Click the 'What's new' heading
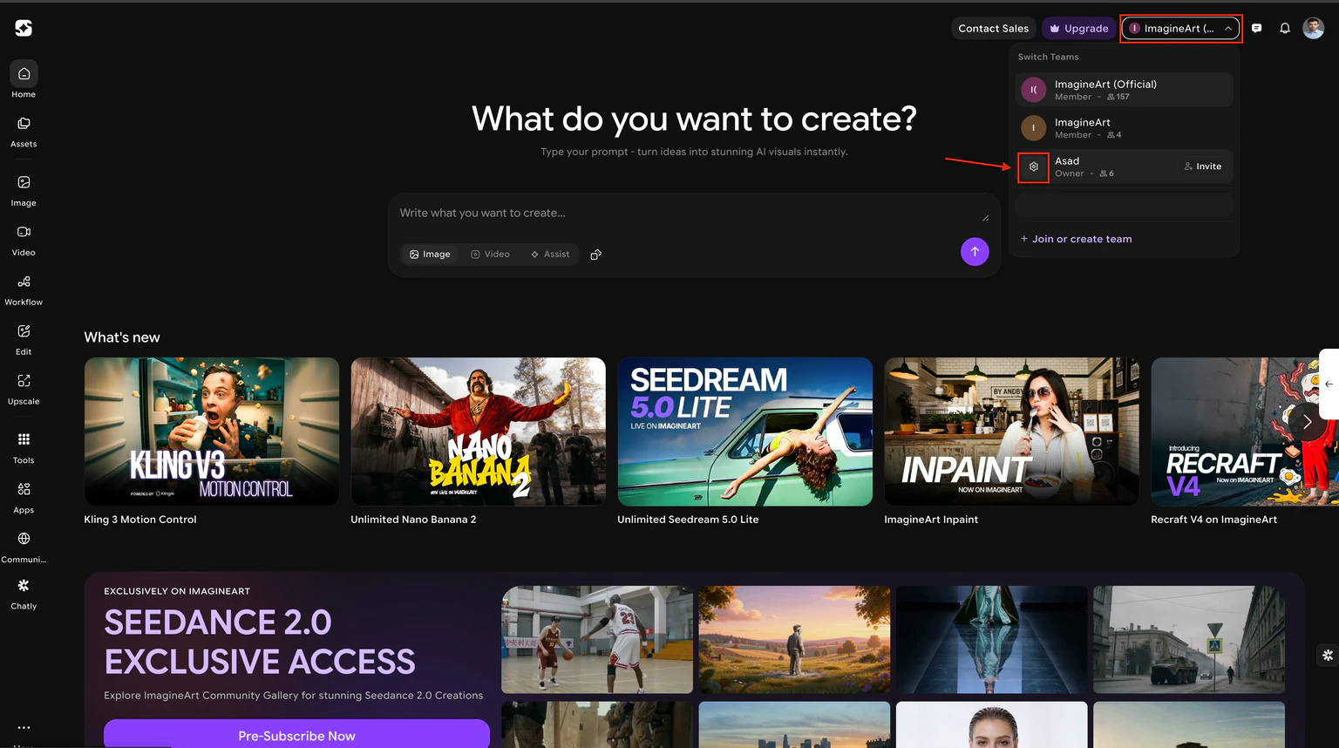Viewport: 1339px width, 748px height. 122,337
